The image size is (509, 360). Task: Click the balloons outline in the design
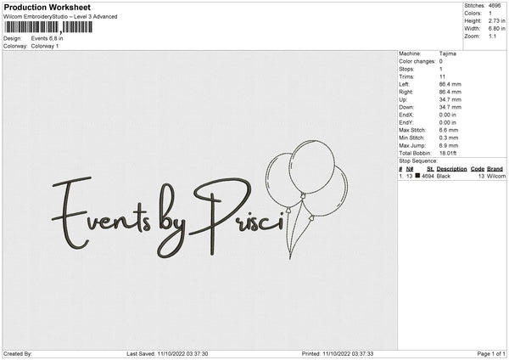click(306, 199)
